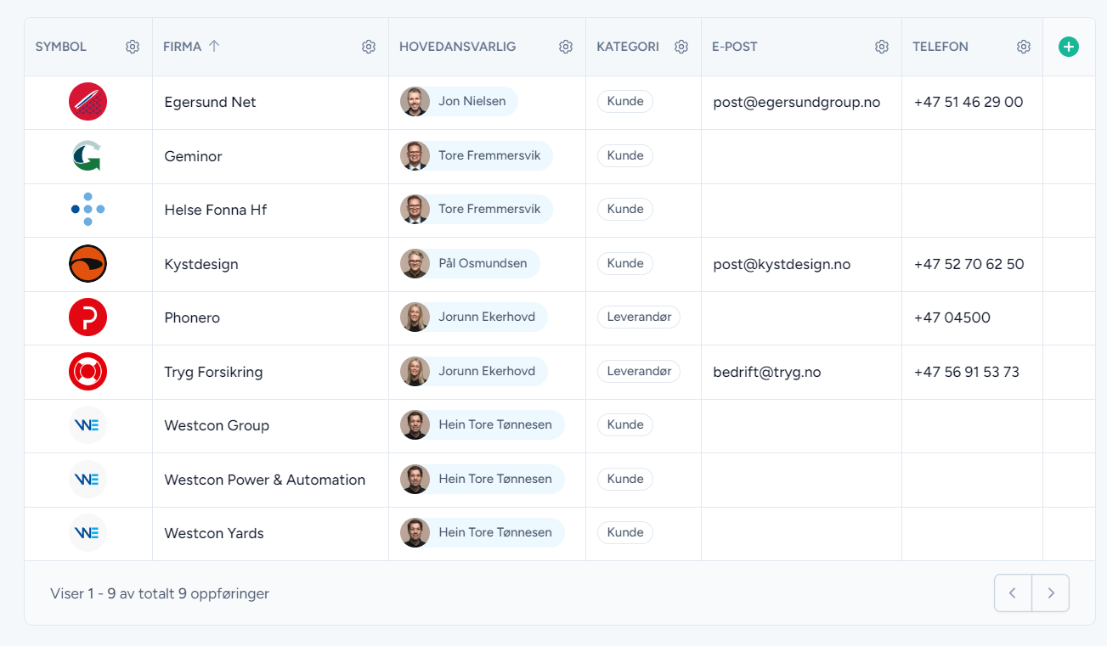Go to next page arrow
This screenshot has width=1107, height=646.
1051,593
